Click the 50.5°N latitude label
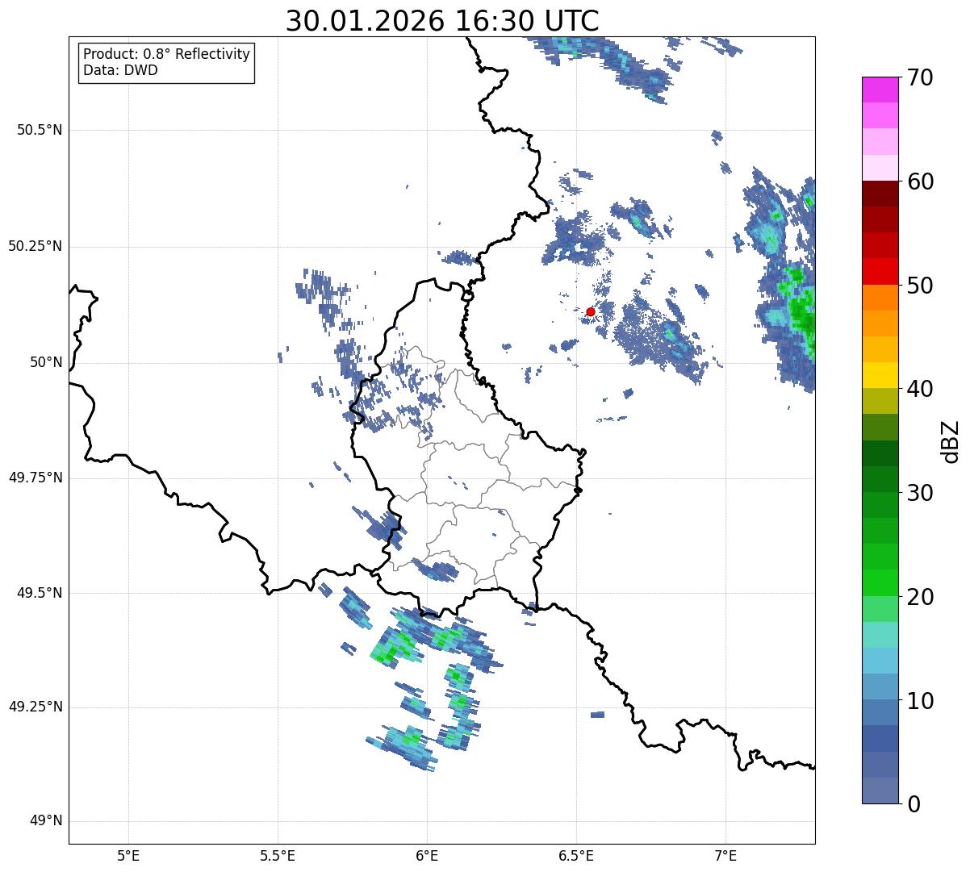Viewport: 970px width, 872px height. pos(40,130)
